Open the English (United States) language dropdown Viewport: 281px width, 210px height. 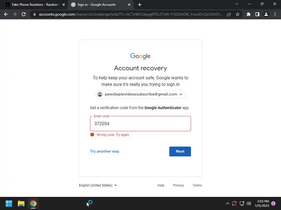[x=98, y=185]
